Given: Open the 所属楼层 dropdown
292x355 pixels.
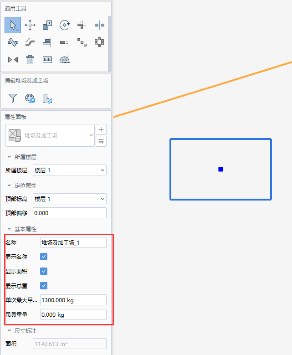Looking at the screenshot, I should 70,170.
